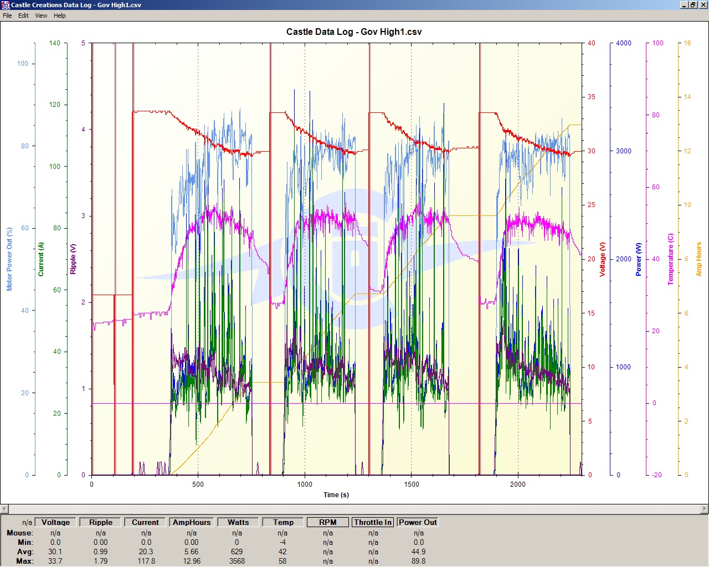
Task: Click the 'Motor Power Out (%)' axis label
Action: coord(9,259)
